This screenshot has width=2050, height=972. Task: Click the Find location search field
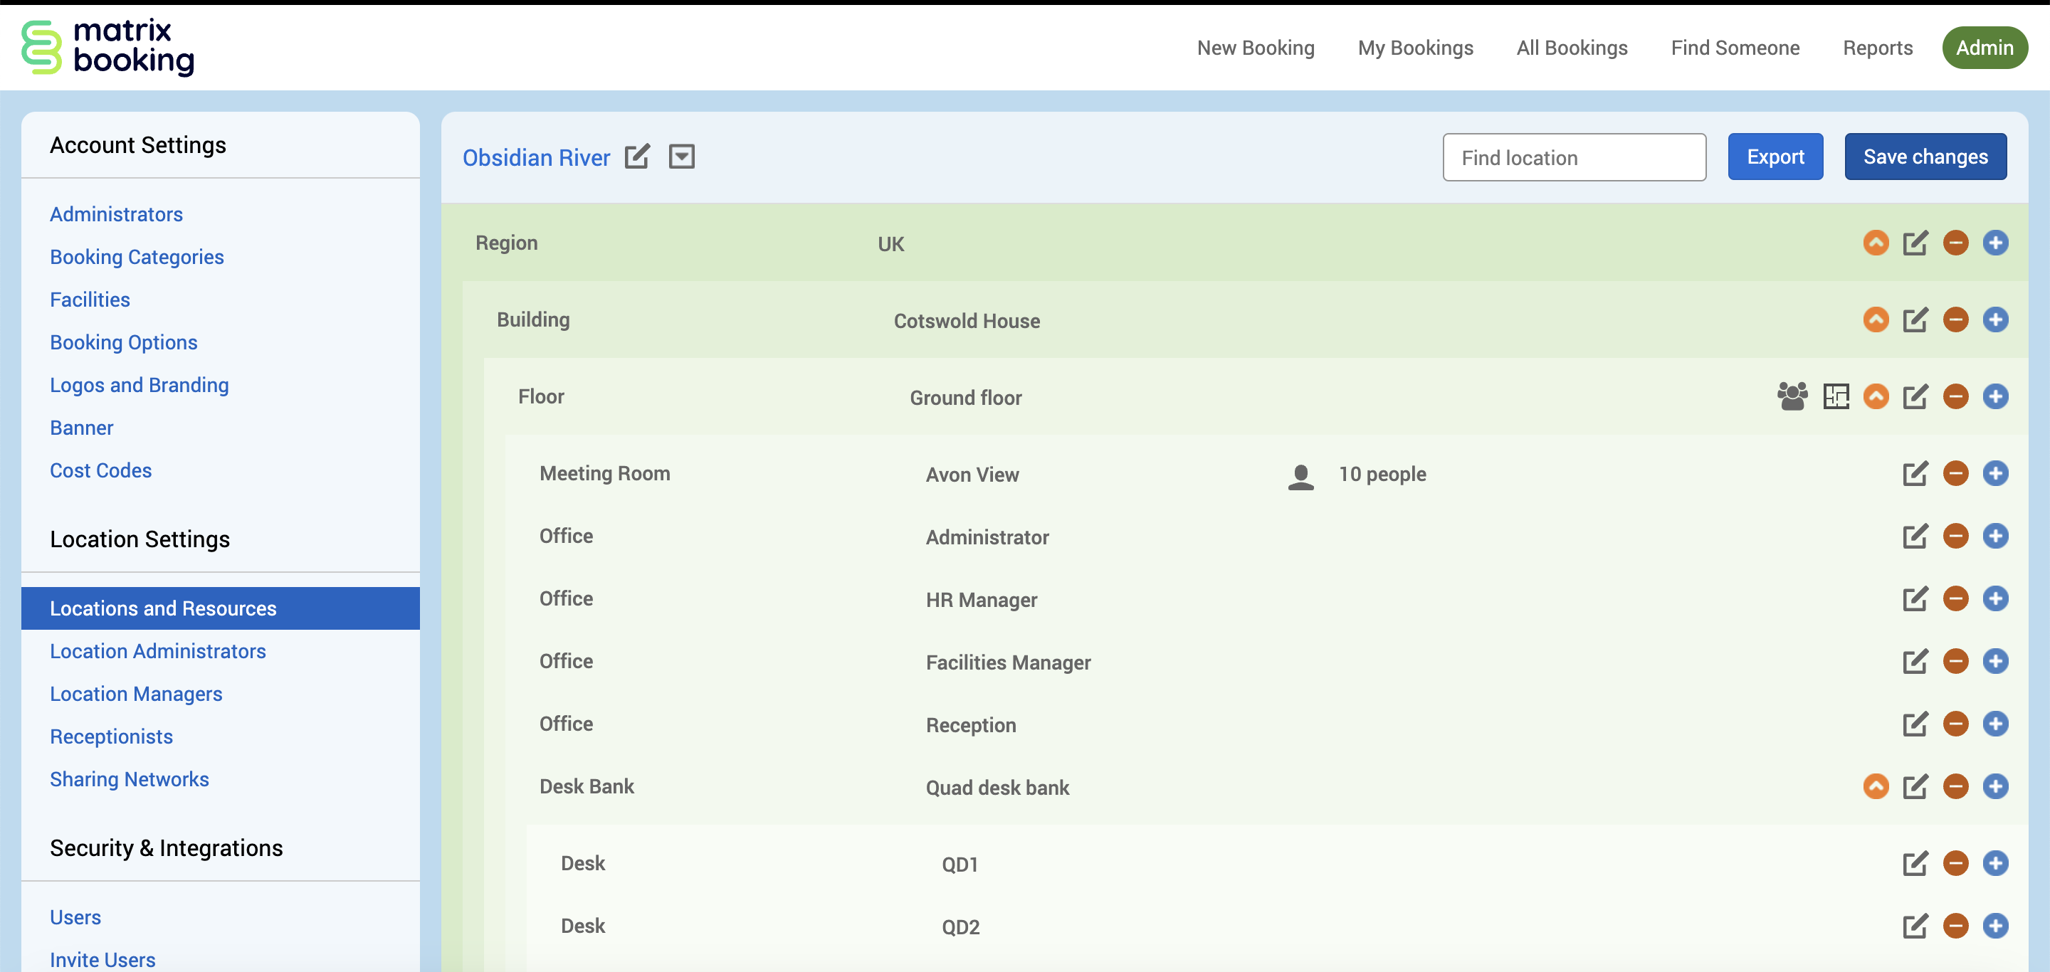[x=1573, y=157]
